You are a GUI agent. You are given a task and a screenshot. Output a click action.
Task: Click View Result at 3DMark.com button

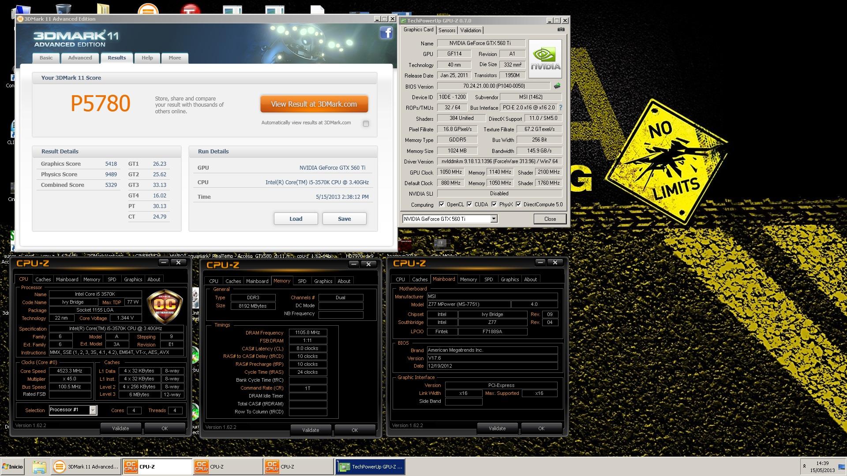pyautogui.click(x=314, y=104)
